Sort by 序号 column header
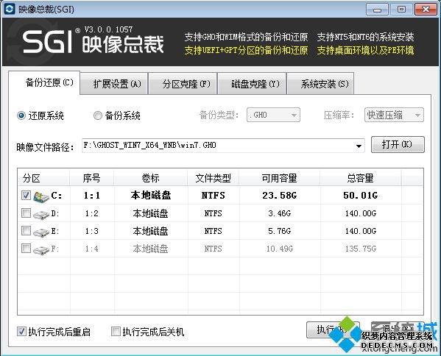Viewport: 441px width, 356px height. pyautogui.click(x=92, y=178)
